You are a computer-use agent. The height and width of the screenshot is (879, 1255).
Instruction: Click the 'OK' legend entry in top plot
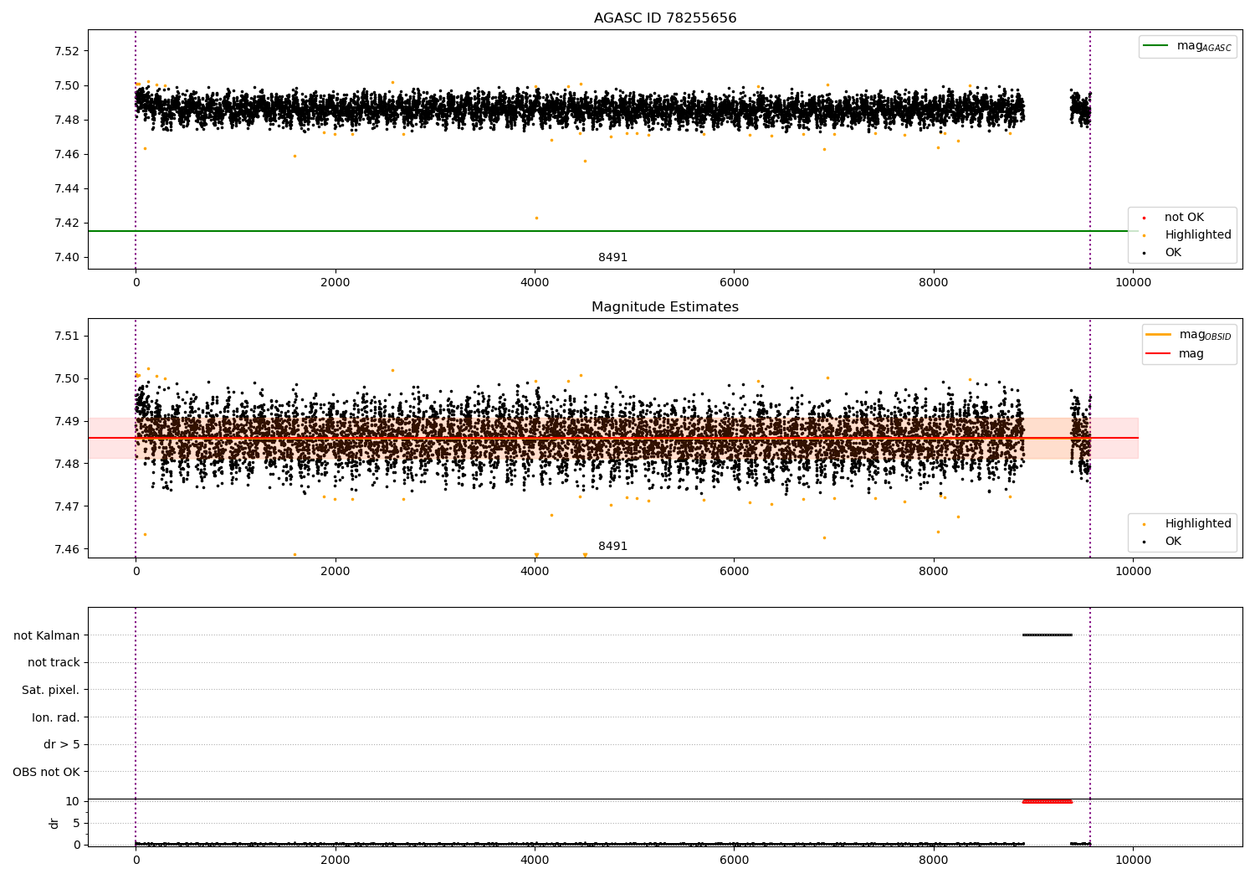[x=1162, y=253]
